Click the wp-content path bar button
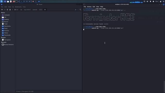The width and height of the screenshot is (165, 93). [27, 10]
